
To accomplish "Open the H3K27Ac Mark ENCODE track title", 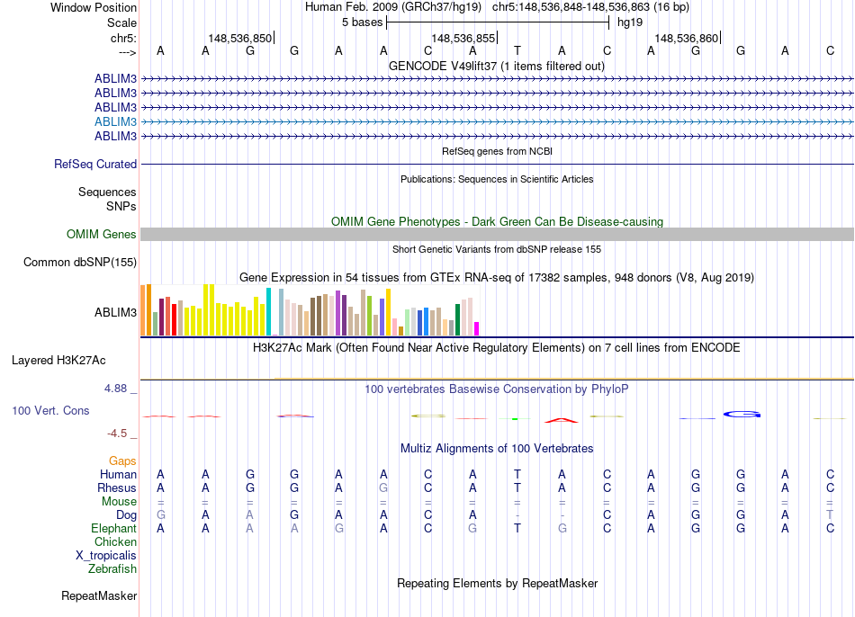I will pyautogui.click(x=497, y=348).
